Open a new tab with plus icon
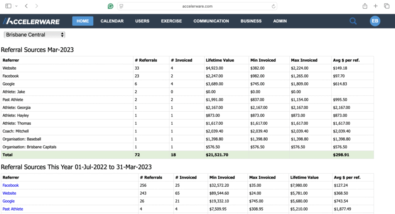395x214 pixels. pos(375,6)
